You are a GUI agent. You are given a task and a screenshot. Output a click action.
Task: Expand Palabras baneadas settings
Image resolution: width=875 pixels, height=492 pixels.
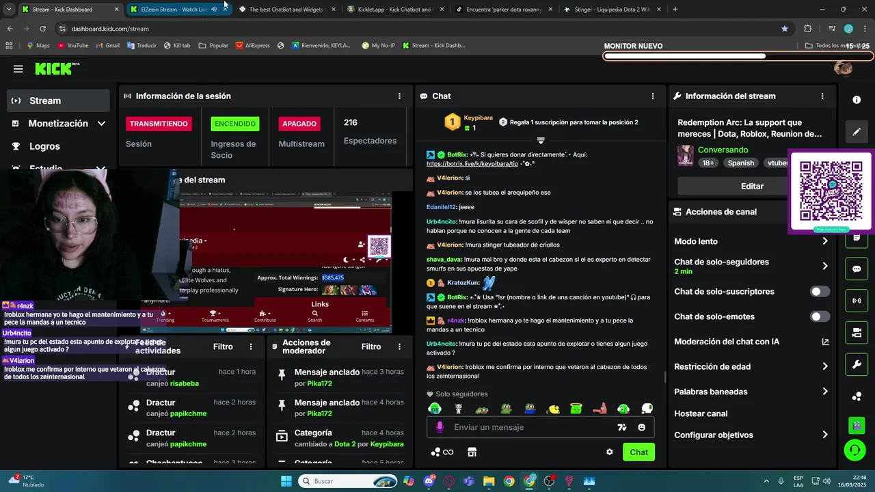824,392
